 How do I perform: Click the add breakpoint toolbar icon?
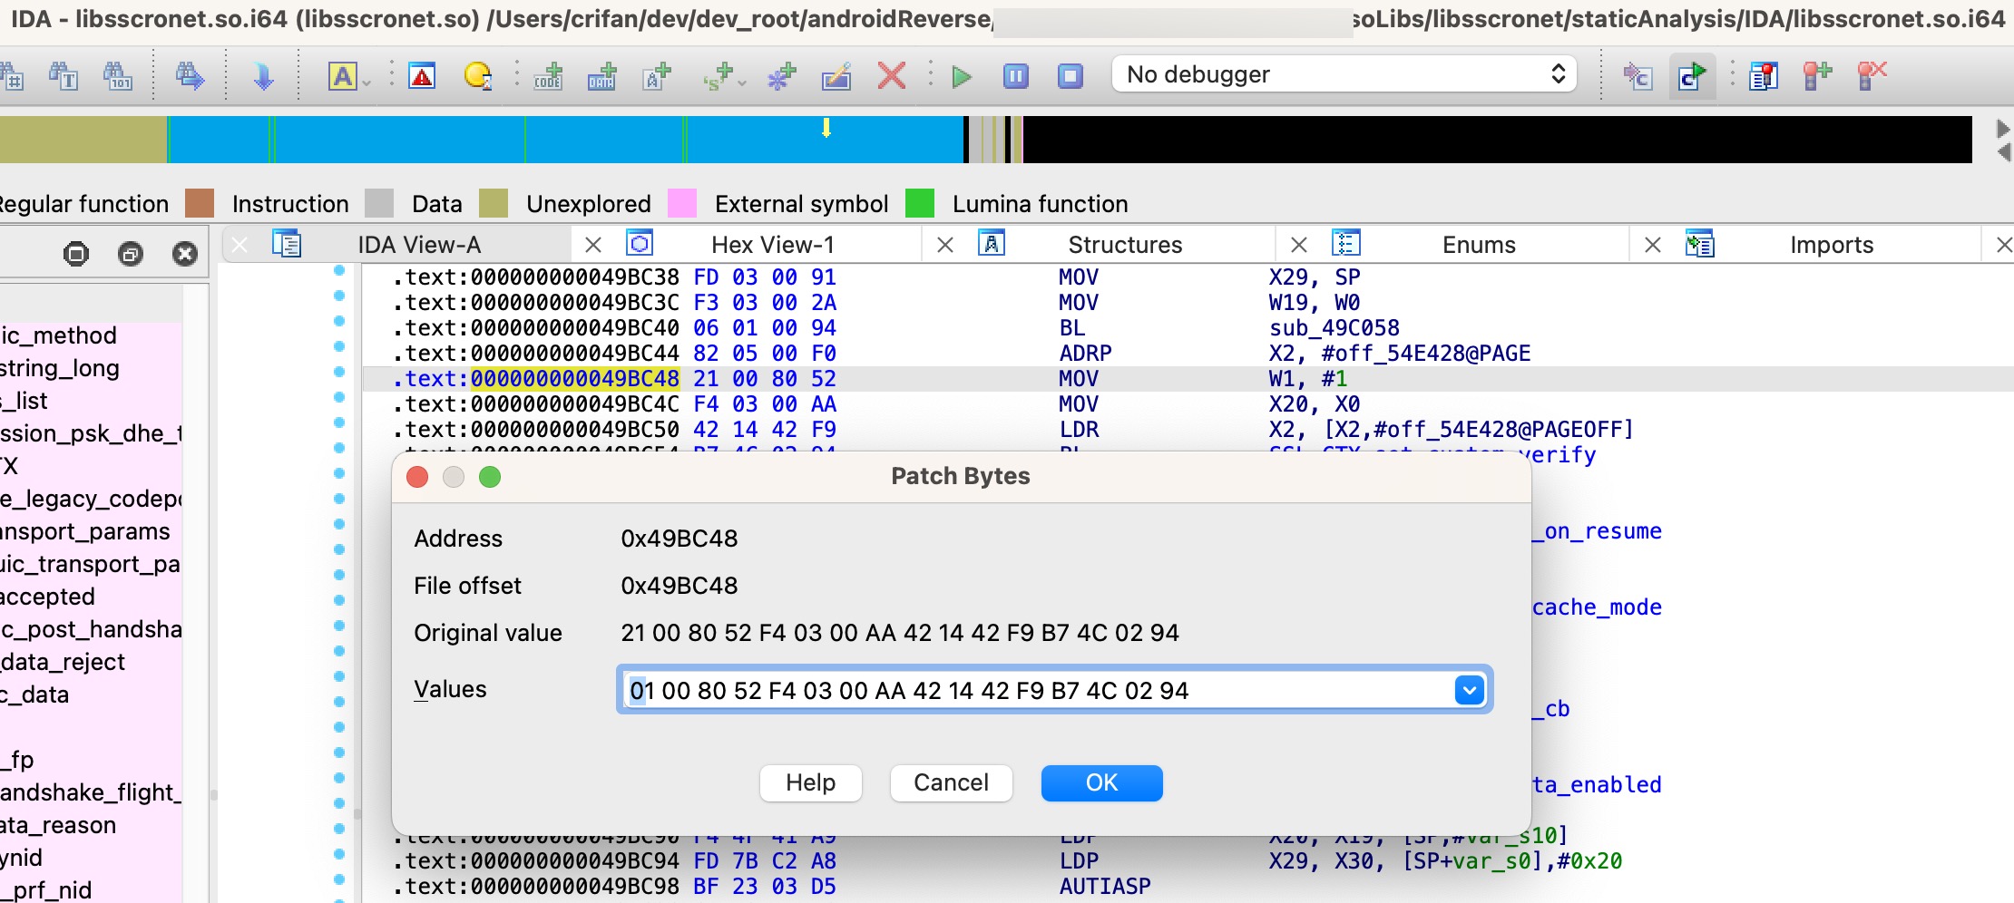pyautogui.click(x=1817, y=76)
